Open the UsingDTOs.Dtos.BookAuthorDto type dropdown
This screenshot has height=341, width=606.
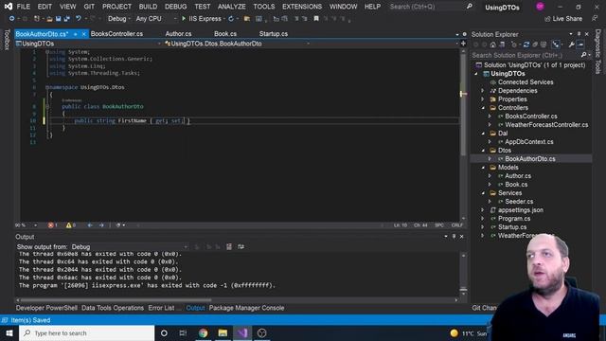(237, 44)
